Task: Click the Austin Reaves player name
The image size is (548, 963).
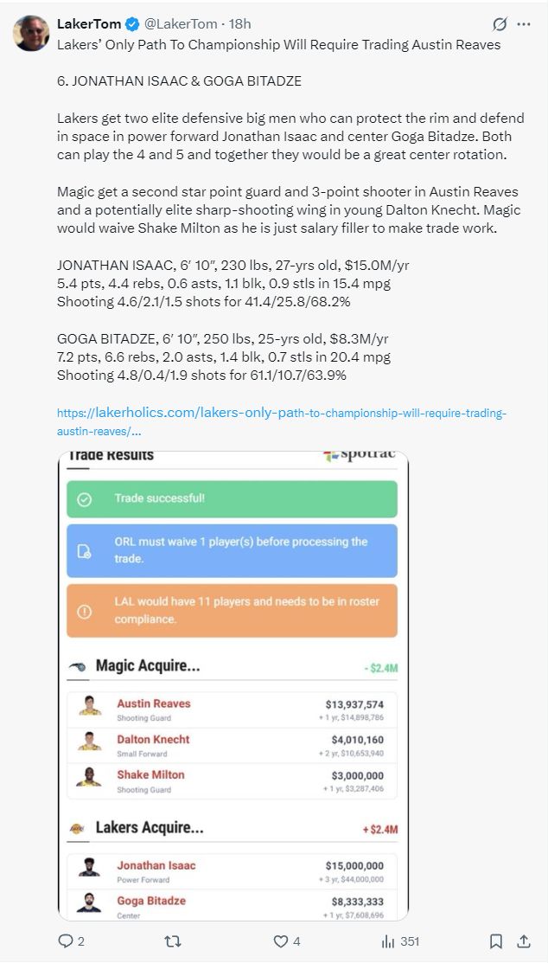Action: tap(153, 703)
